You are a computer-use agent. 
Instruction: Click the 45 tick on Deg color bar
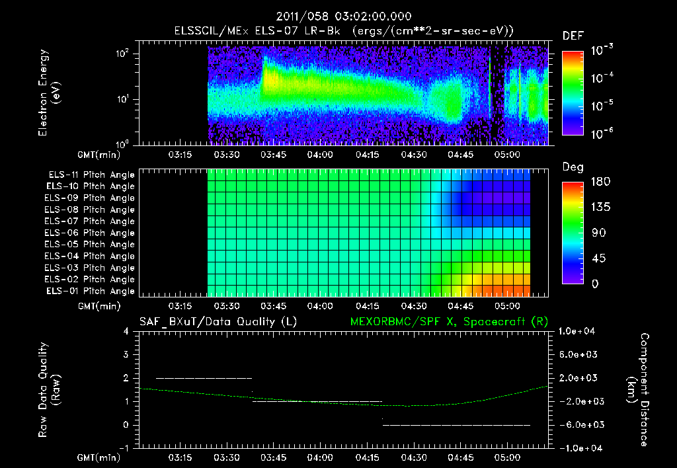tap(599, 258)
